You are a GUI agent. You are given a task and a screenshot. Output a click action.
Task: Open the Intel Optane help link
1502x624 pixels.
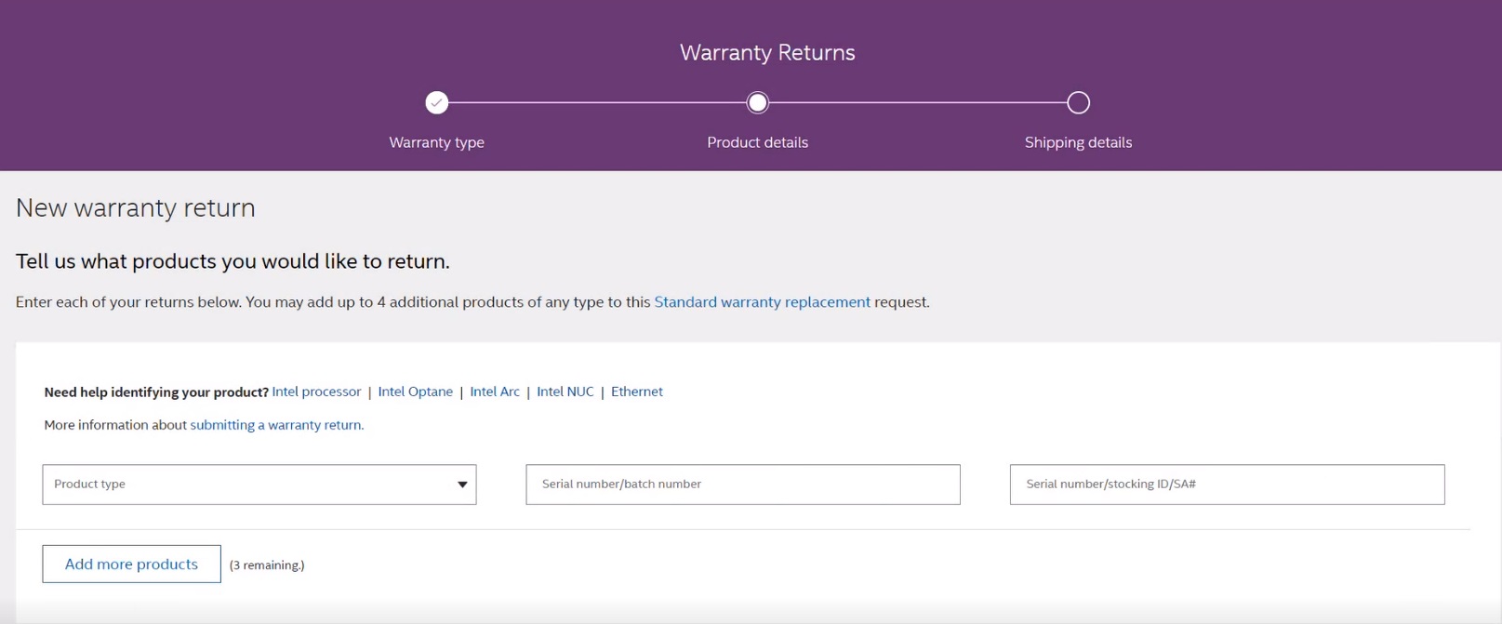[x=415, y=392]
